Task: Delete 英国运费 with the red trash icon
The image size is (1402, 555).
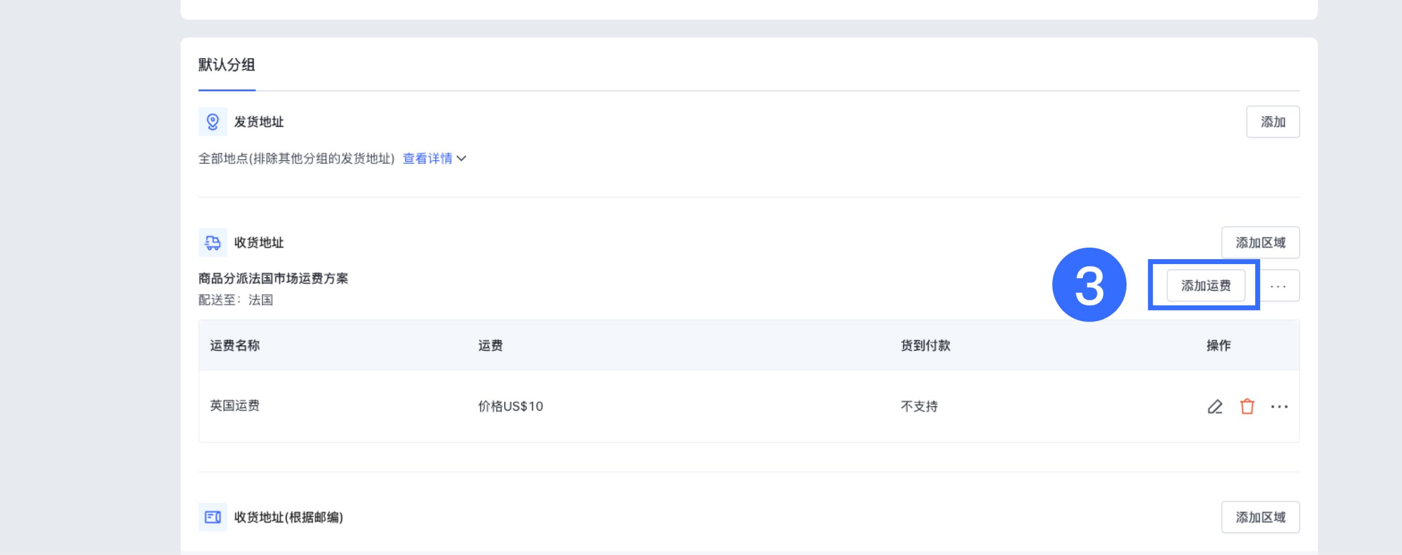Action: (1247, 407)
